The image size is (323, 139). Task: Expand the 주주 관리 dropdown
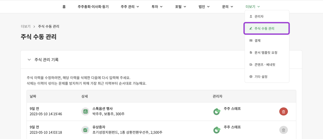130,7
